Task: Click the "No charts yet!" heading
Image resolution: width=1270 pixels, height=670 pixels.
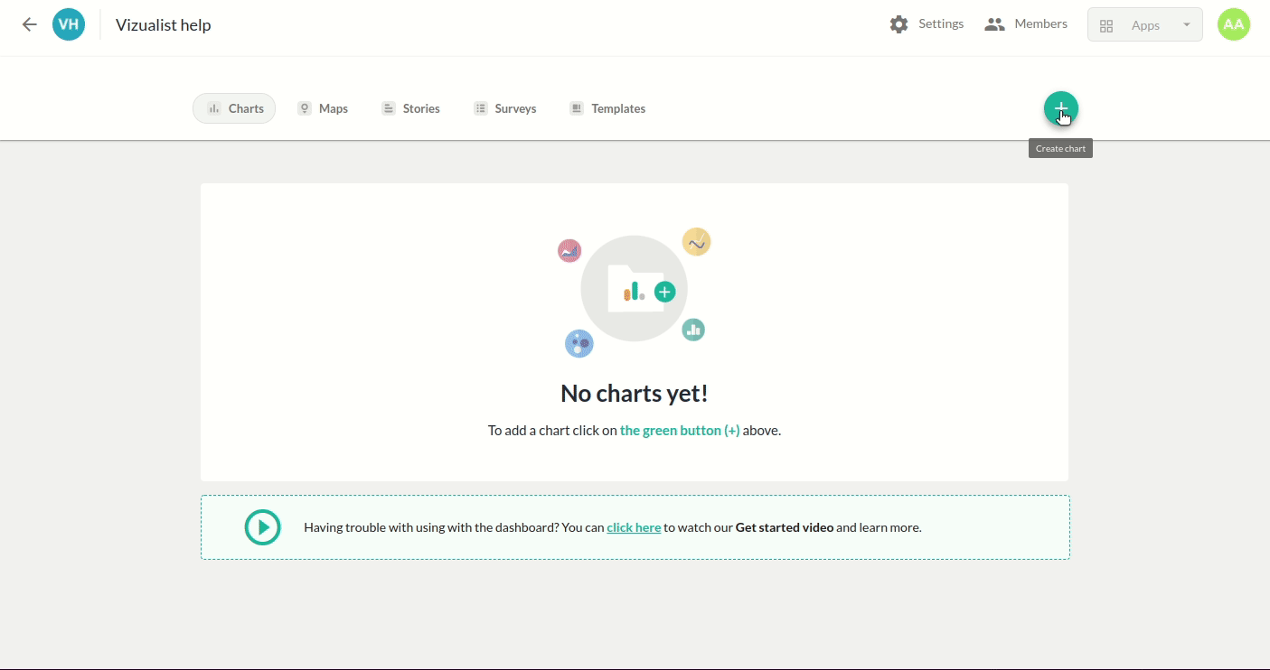Action: 635,394
